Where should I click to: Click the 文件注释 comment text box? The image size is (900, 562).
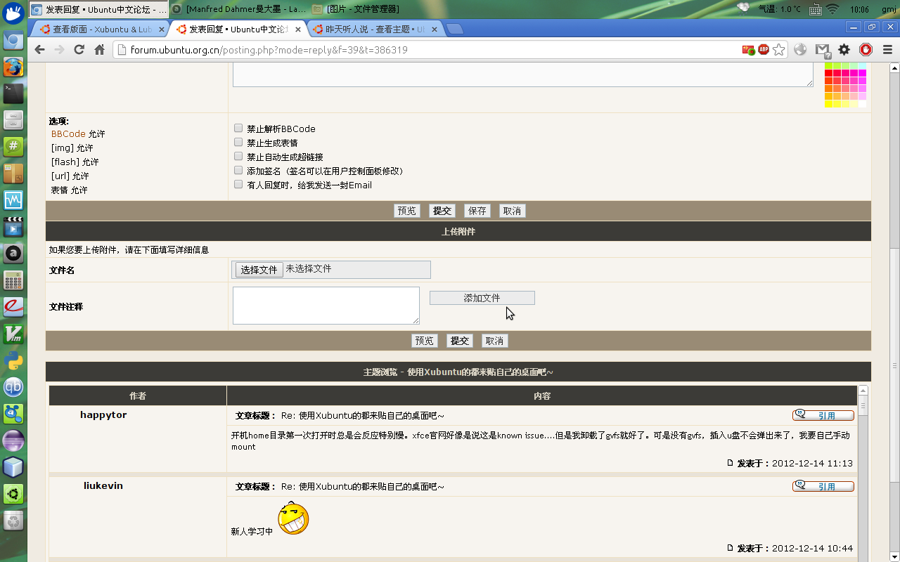click(x=326, y=306)
